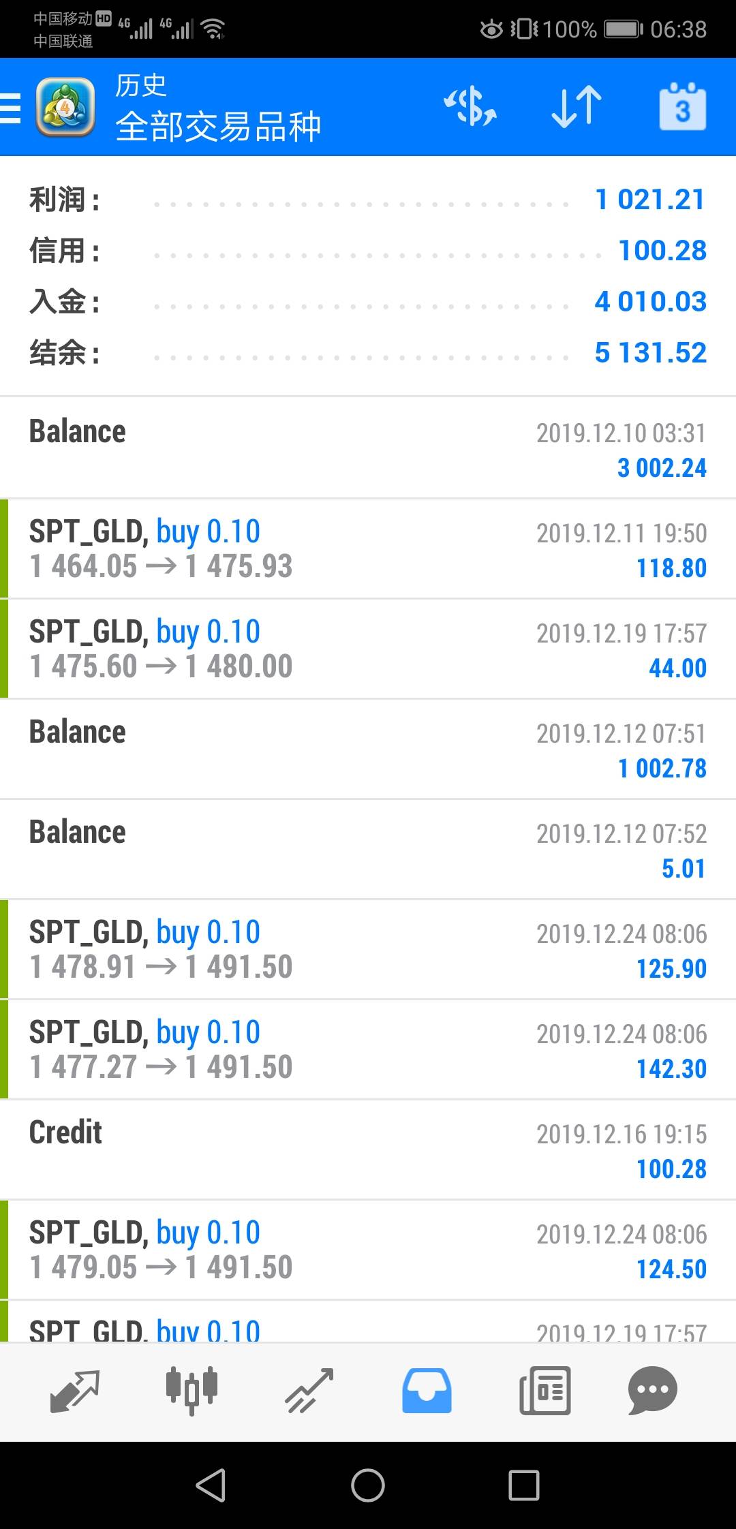Open the calendar date range picker

(x=682, y=108)
